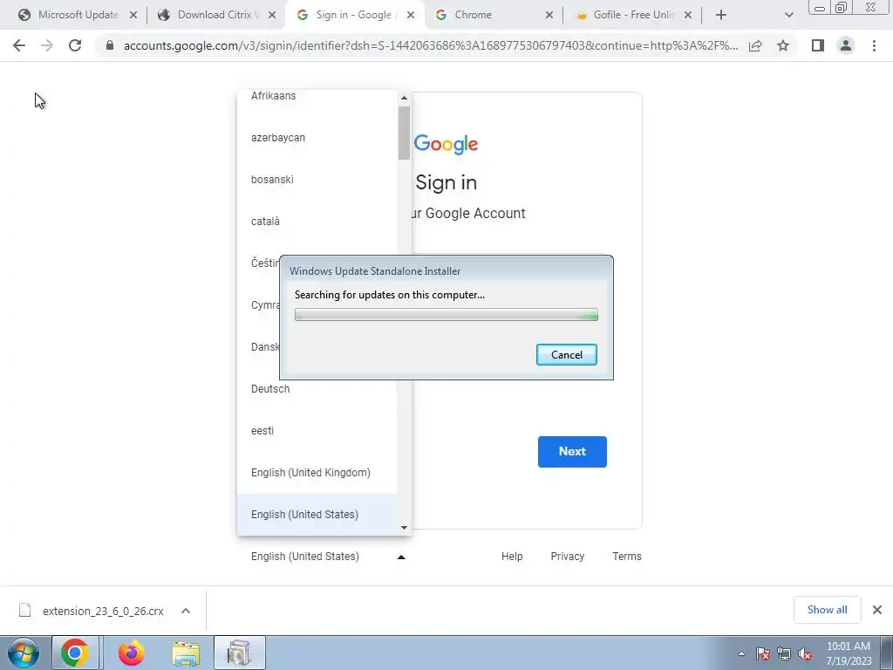Collapse the English (United States) language dropdown
893x670 pixels.
(x=328, y=557)
